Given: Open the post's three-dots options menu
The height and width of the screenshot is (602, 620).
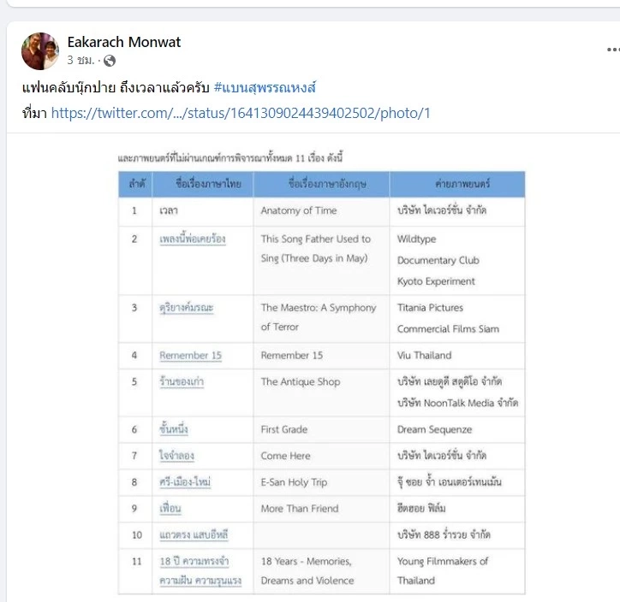Looking at the screenshot, I should tap(610, 50).
